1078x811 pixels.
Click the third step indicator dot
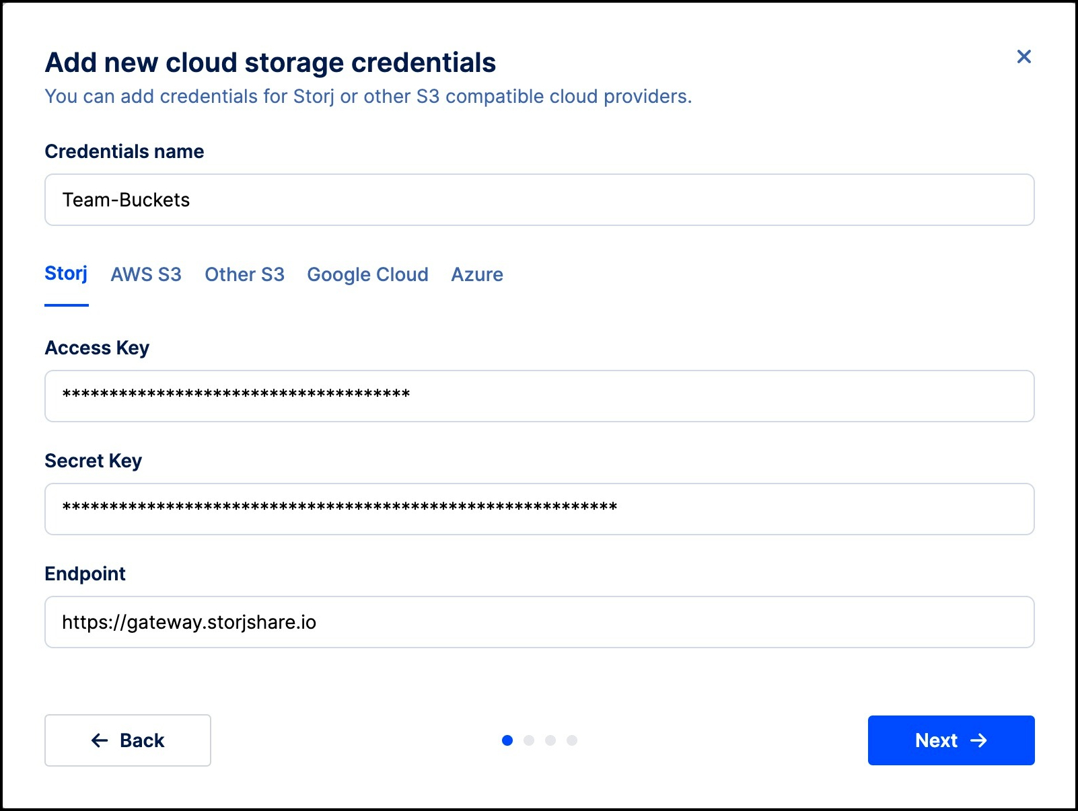coord(550,740)
